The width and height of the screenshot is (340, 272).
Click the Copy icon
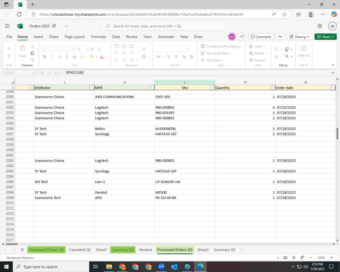pos(33,53)
